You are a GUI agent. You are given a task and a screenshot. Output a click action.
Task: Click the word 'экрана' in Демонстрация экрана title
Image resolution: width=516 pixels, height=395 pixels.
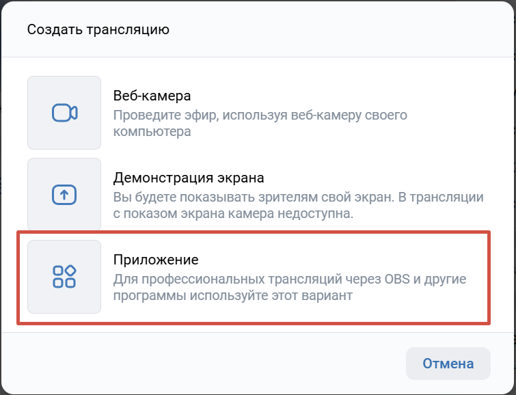[241, 178]
